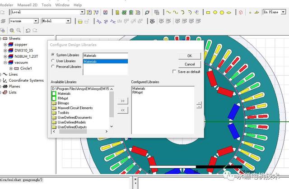Image resolution: width=289 pixels, height=189 pixels.
Task: Click the draw line tool icon
Action: pyautogui.click(x=168, y=12)
